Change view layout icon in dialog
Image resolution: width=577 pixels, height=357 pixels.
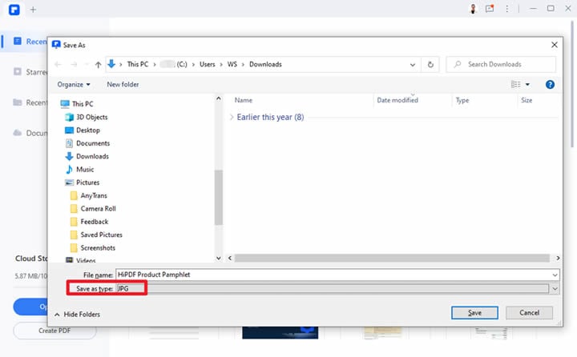[x=516, y=85]
